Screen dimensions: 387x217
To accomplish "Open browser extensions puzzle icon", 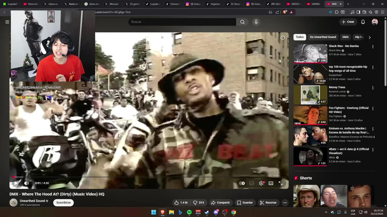I will 337,12.
